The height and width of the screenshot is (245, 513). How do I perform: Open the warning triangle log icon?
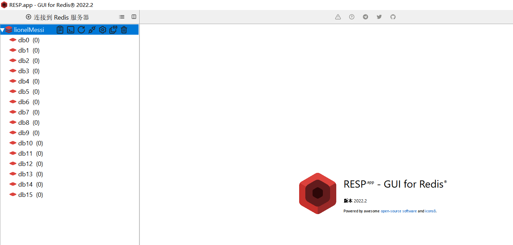[338, 17]
